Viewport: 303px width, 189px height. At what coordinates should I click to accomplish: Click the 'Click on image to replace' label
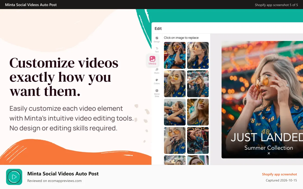click(x=181, y=38)
